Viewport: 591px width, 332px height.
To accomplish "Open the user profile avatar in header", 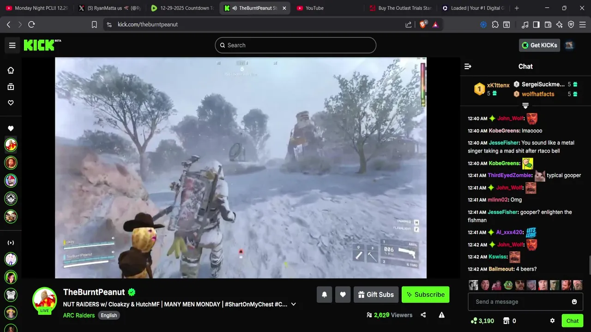I will 569,45.
